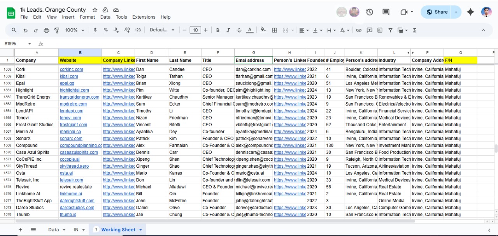
Task: Move the document to a folder
Action: 105,10
